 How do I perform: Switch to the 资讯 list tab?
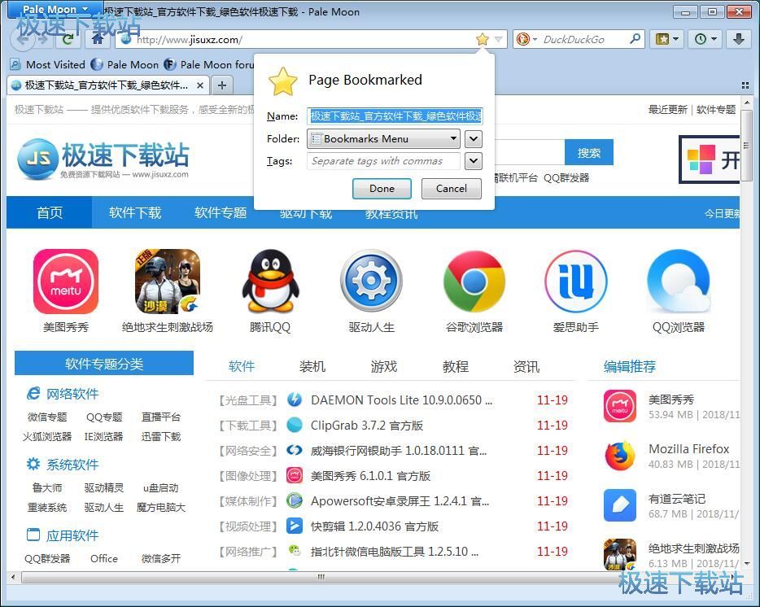(x=526, y=366)
